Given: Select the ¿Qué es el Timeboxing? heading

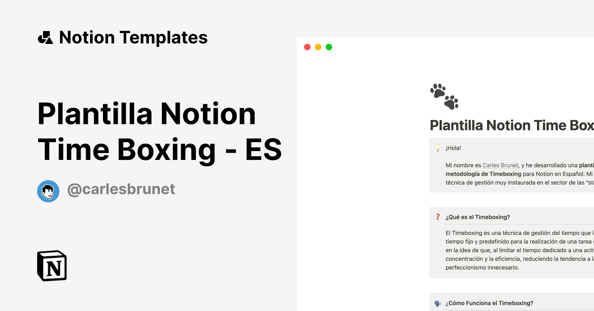Looking at the screenshot, I should pos(478,216).
